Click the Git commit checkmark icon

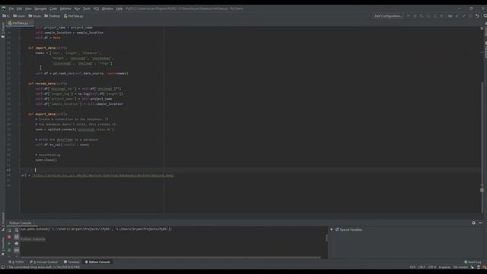463,16
